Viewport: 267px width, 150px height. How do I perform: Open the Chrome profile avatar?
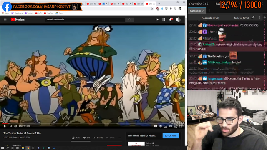[x=180, y=9]
